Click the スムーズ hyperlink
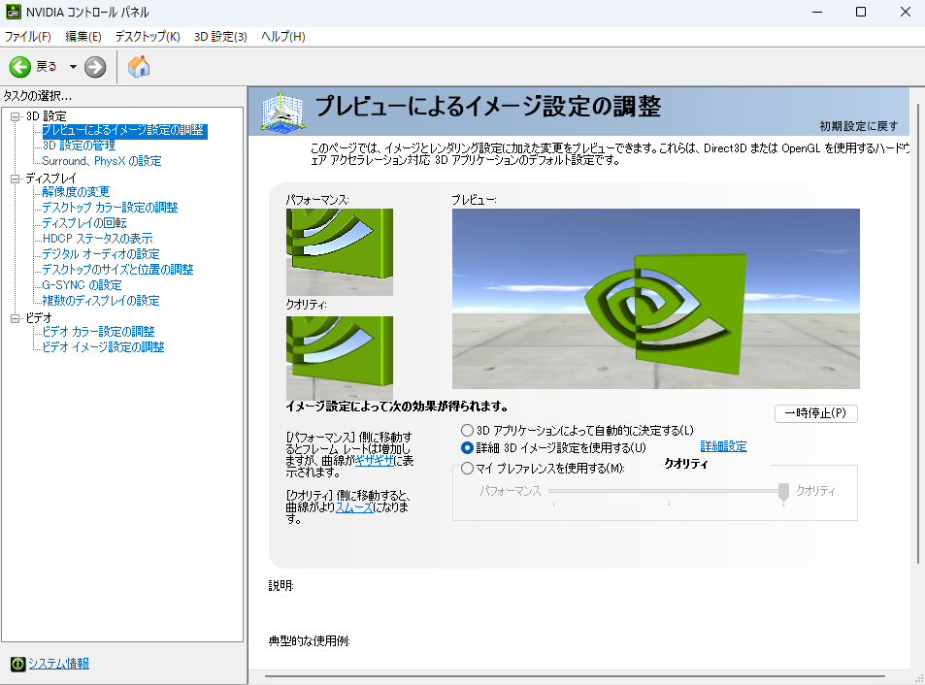 (354, 507)
